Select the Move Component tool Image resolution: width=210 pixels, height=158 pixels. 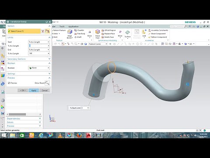pos(157,34)
